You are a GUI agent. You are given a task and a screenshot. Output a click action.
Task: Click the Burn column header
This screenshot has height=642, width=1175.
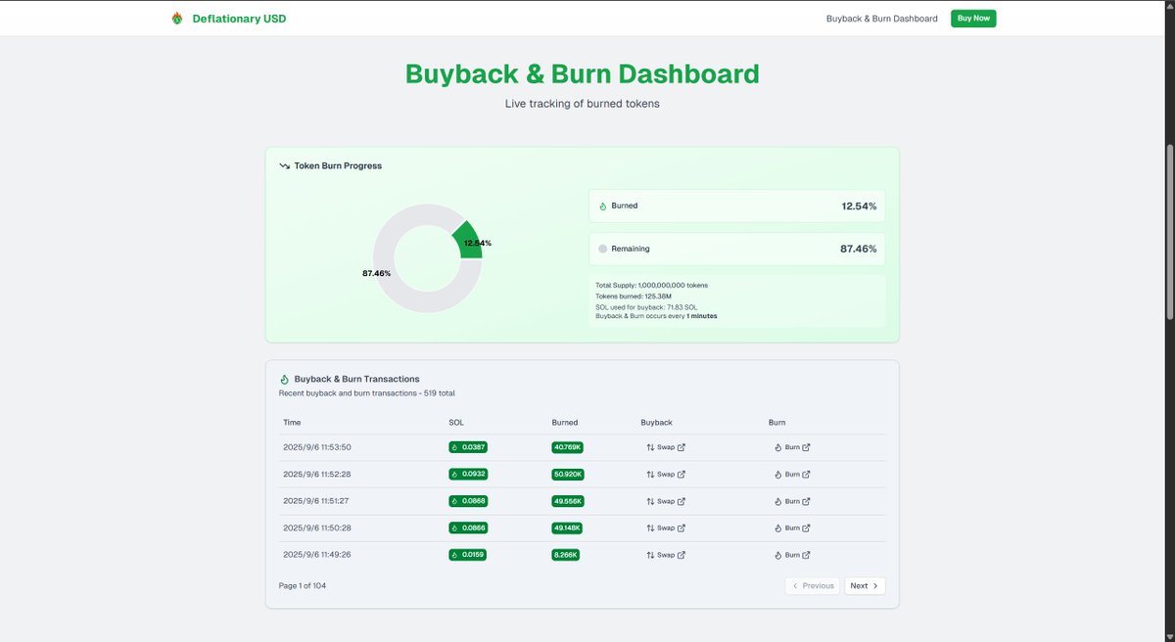tap(777, 423)
